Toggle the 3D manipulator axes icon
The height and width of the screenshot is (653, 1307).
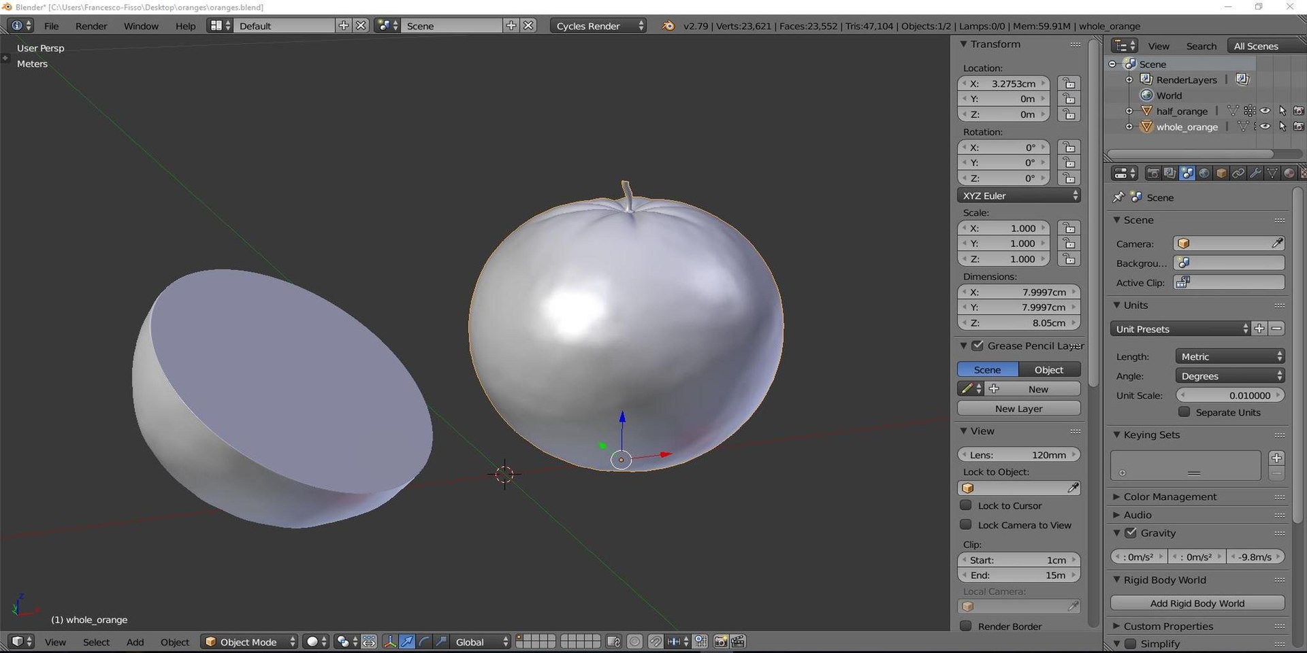tap(390, 641)
